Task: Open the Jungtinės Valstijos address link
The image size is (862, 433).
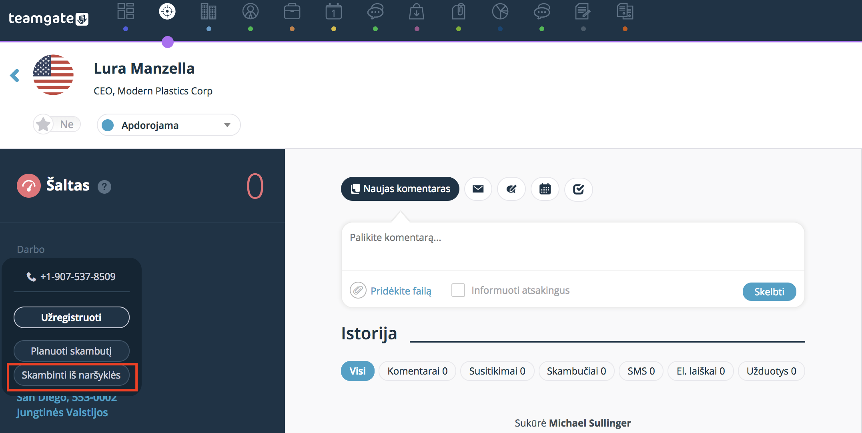Action: point(62,412)
